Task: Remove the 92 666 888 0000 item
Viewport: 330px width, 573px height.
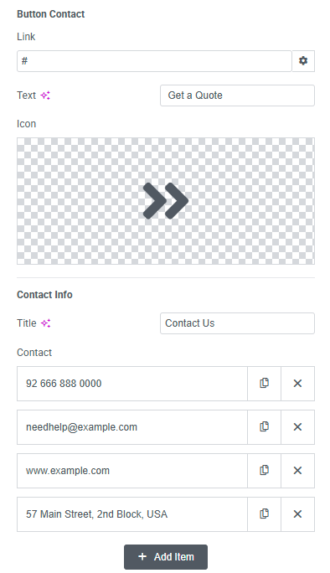Action: point(297,384)
